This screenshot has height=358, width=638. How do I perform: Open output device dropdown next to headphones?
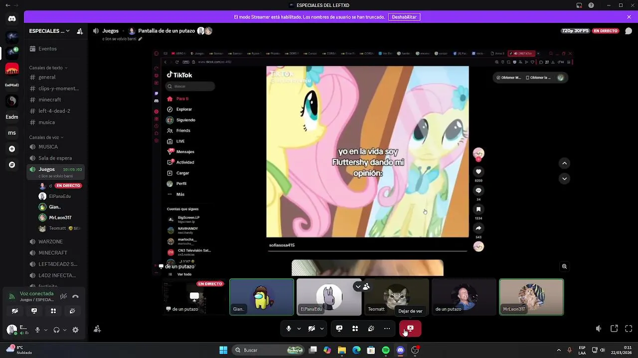pyautogui.click(x=64, y=330)
